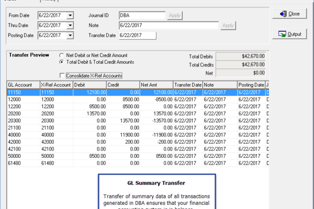Click the 11900.00 credit cell for account 40000
This screenshot has height=209, width=314.
[x=123, y=135]
